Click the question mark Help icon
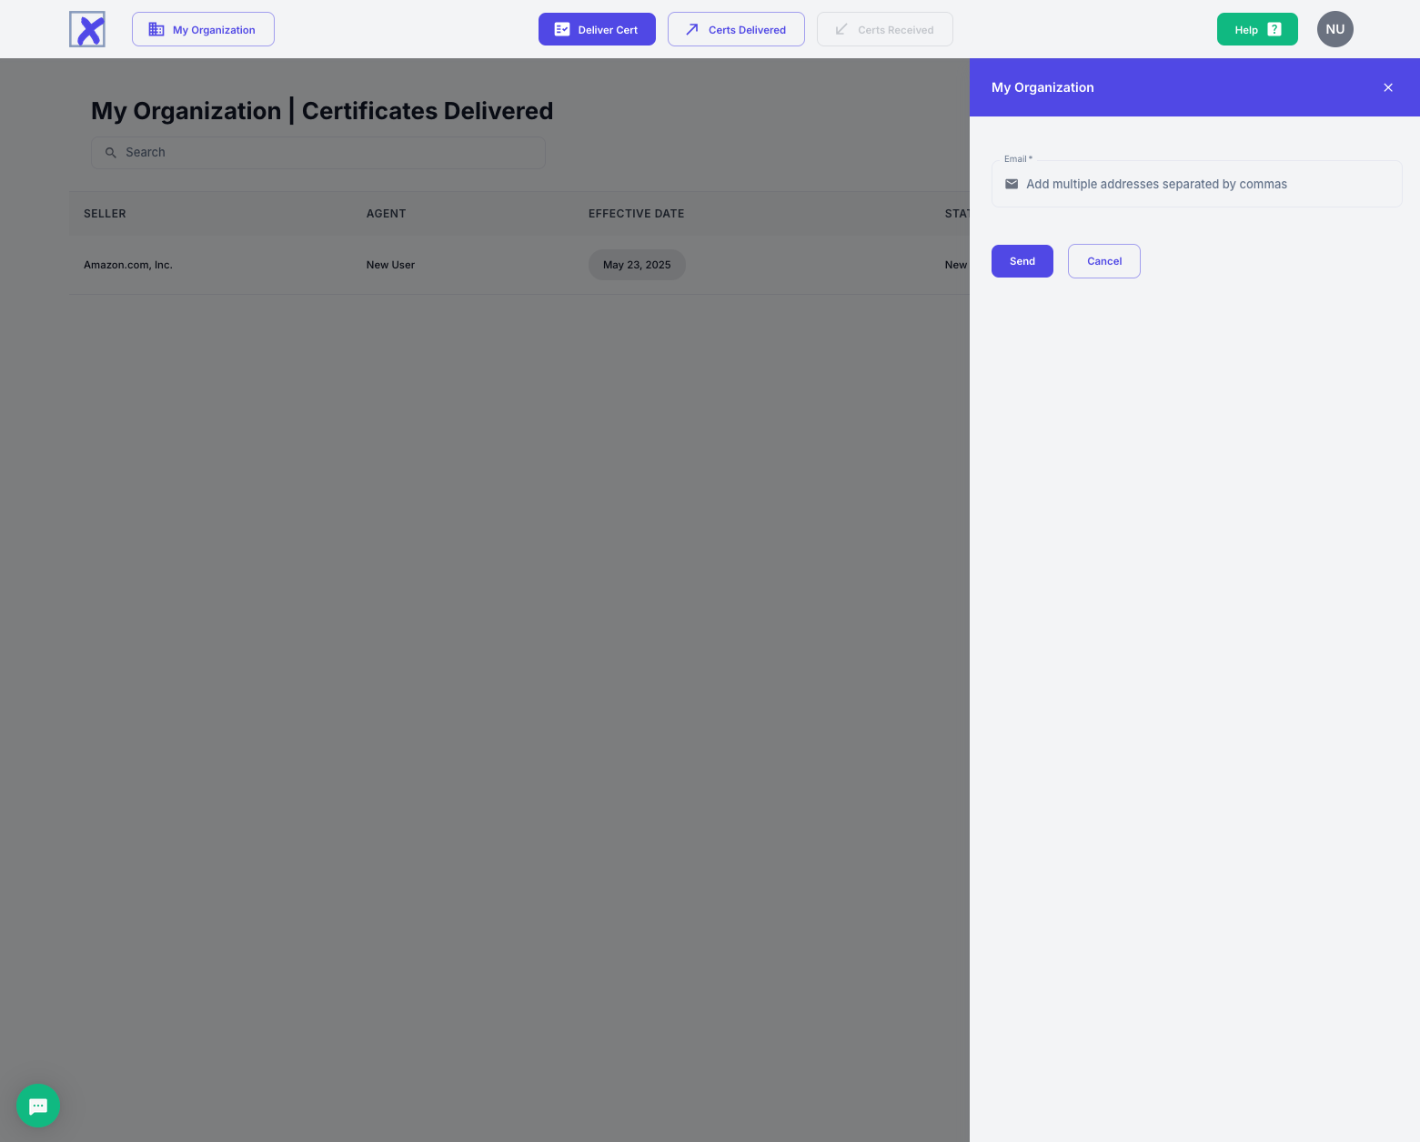The image size is (1420, 1142). (1274, 29)
